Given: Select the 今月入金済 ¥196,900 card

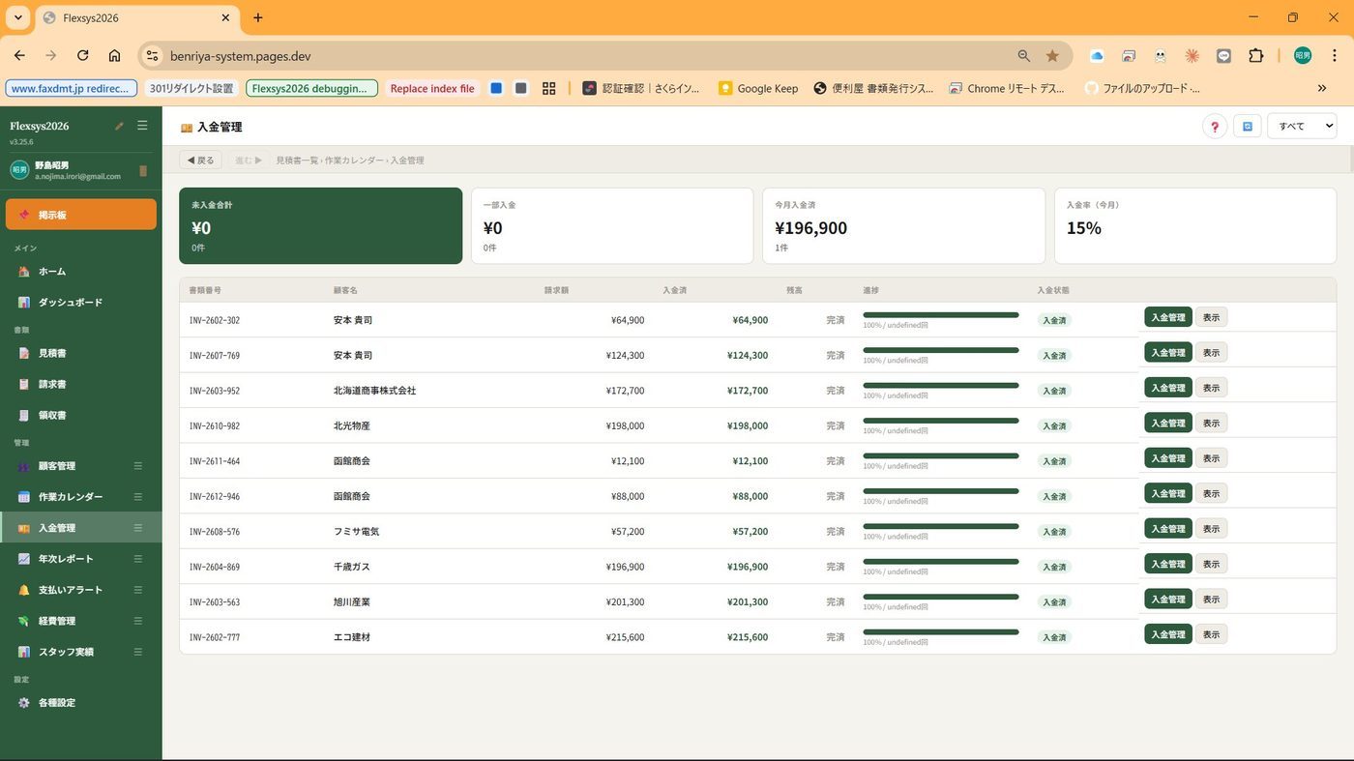Looking at the screenshot, I should 903,225.
